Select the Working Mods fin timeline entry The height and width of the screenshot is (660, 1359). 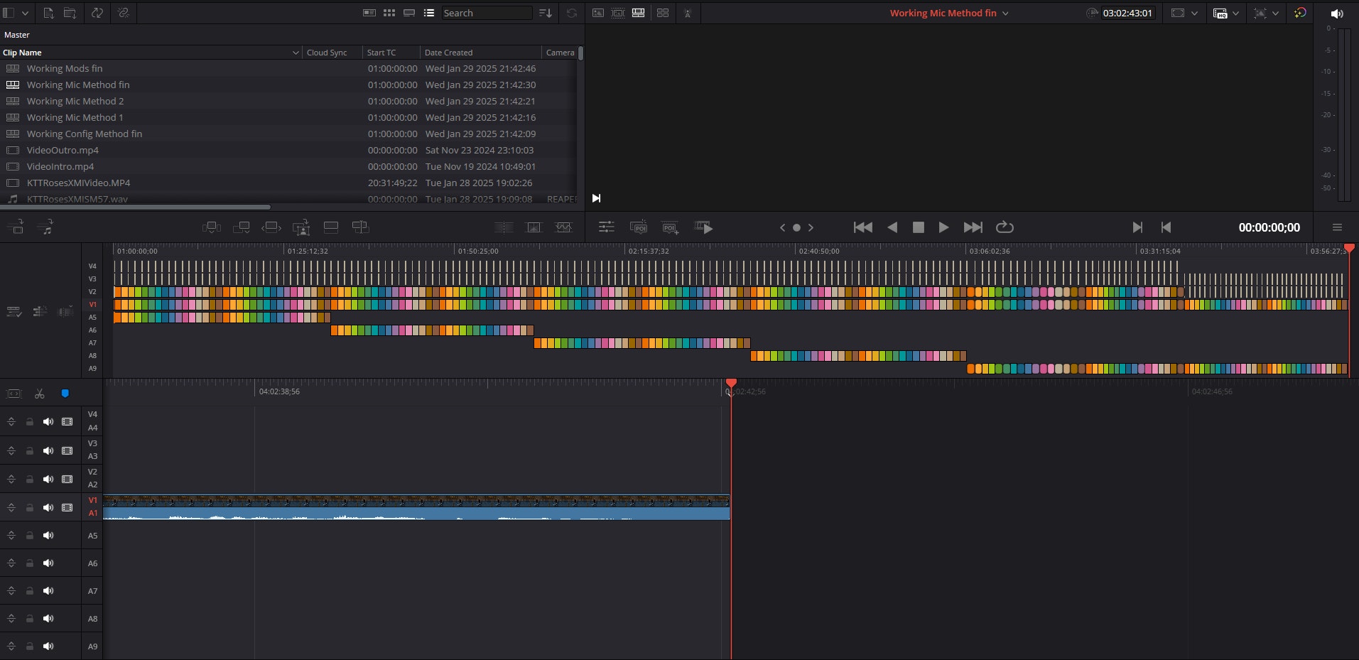[x=65, y=69]
